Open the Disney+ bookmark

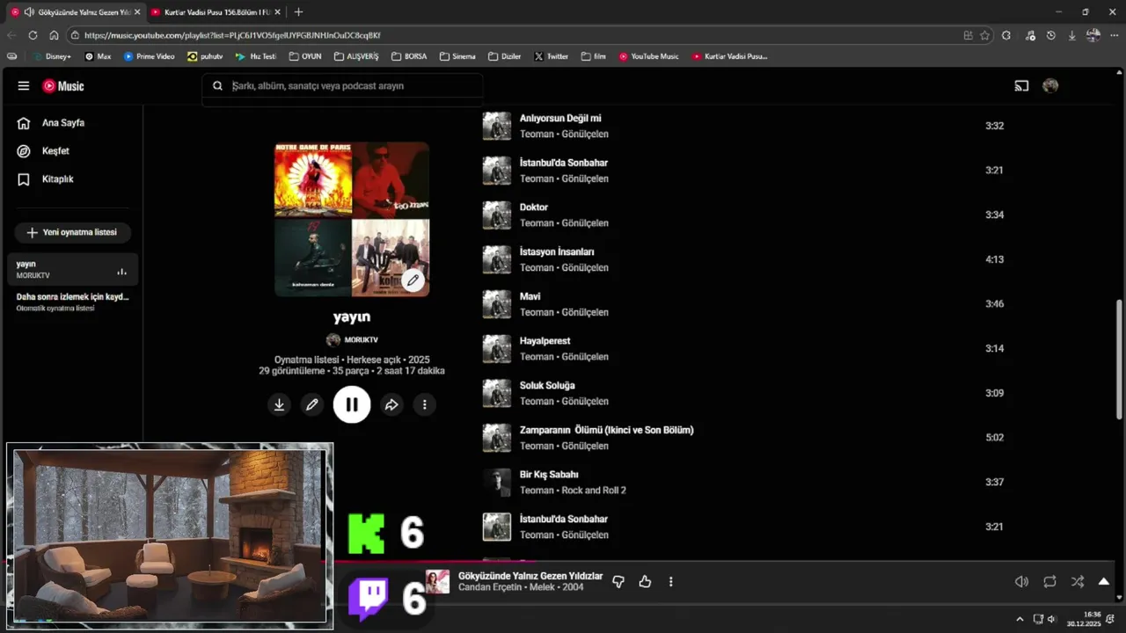(x=52, y=56)
